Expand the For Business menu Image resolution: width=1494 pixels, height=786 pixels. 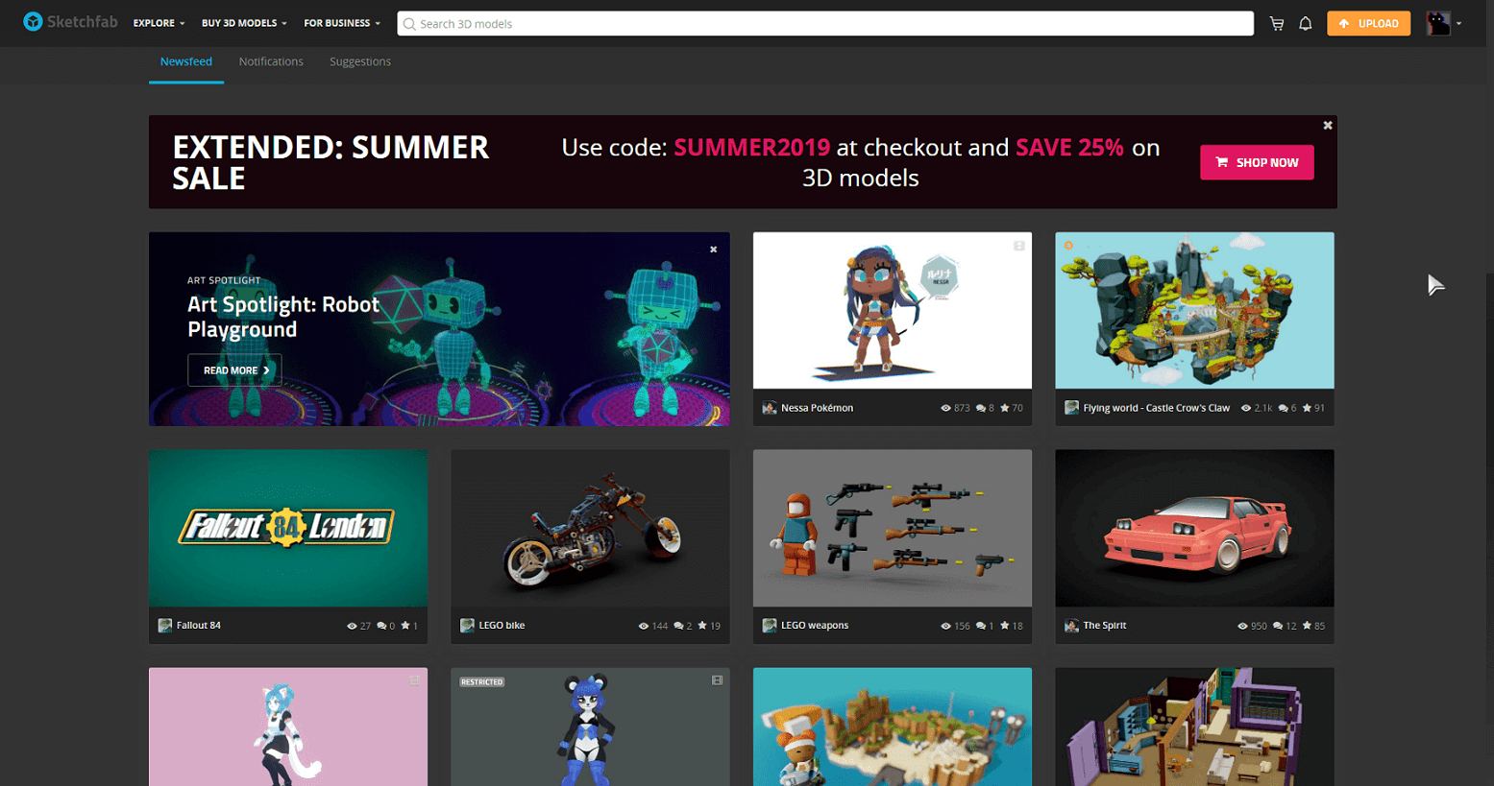tap(342, 23)
